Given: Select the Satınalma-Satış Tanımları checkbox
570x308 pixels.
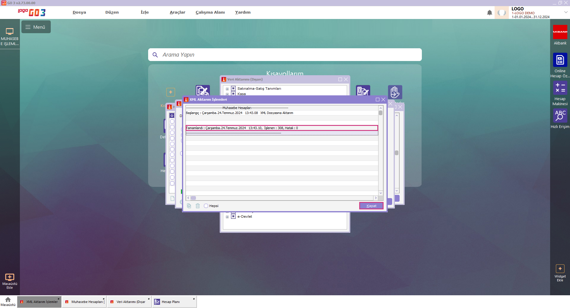Looking at the screenshot, I should click(x=233, y=89).
